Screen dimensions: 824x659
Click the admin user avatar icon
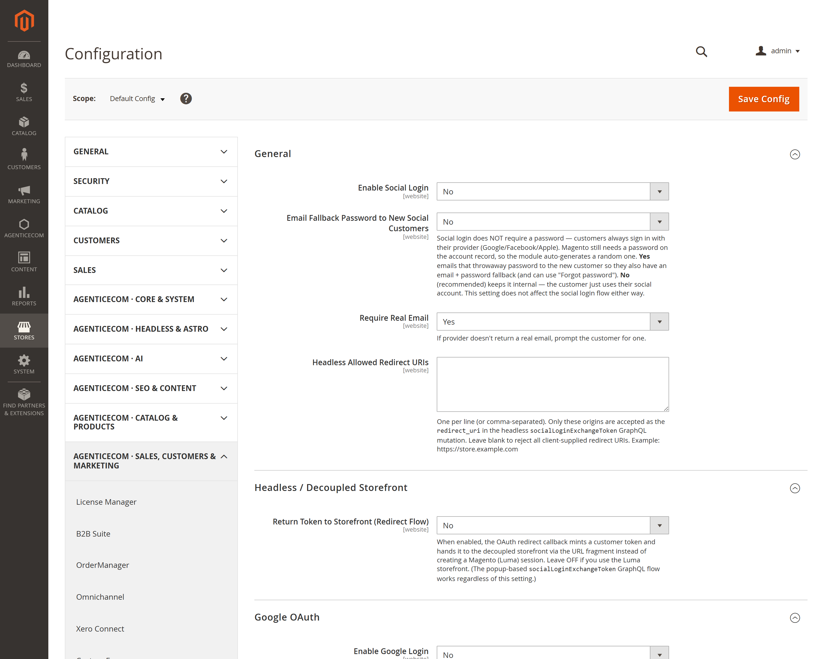click(x=761, y=51)
